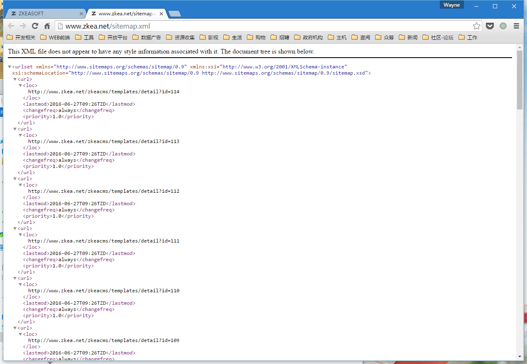Open the 工作 bookmarks folder

(468, 37)
